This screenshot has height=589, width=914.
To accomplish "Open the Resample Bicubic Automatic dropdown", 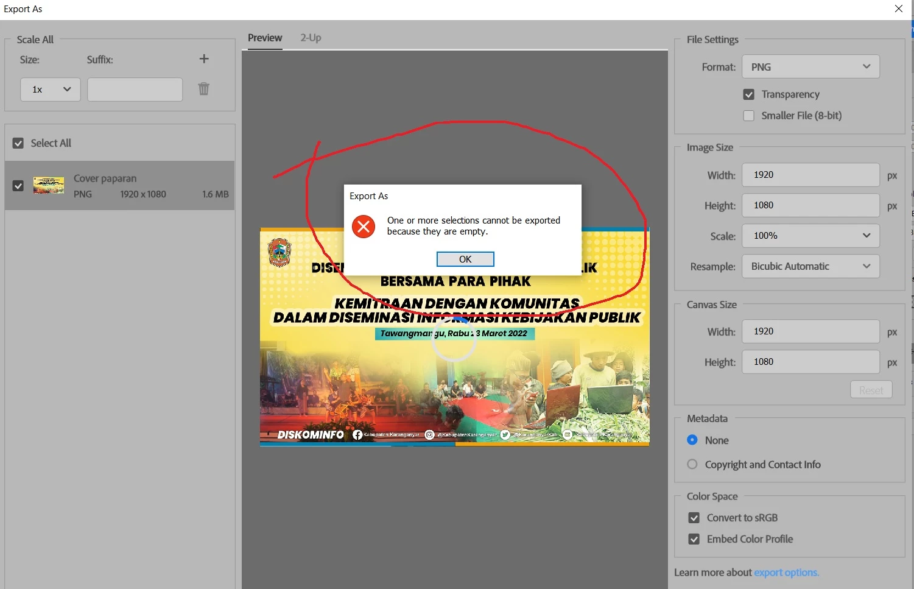I will tap(810, 266).
